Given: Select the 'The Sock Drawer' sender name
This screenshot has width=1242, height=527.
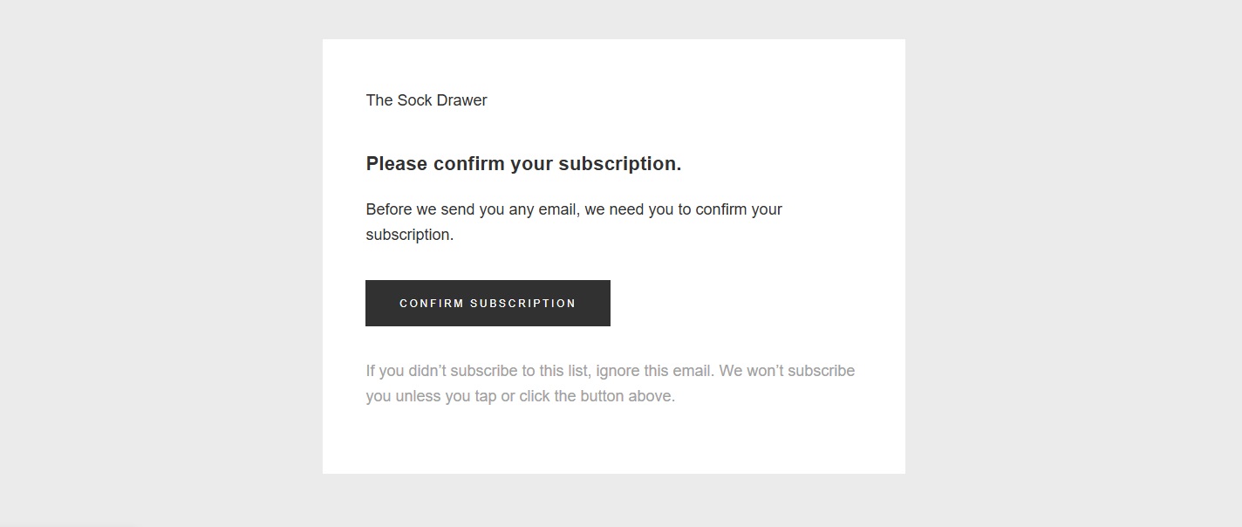Looking at the screenshot, I should click(426, 100).
